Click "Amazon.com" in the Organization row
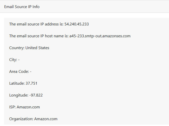The height and width of the screenshot is (126, 169). (46, 119)
